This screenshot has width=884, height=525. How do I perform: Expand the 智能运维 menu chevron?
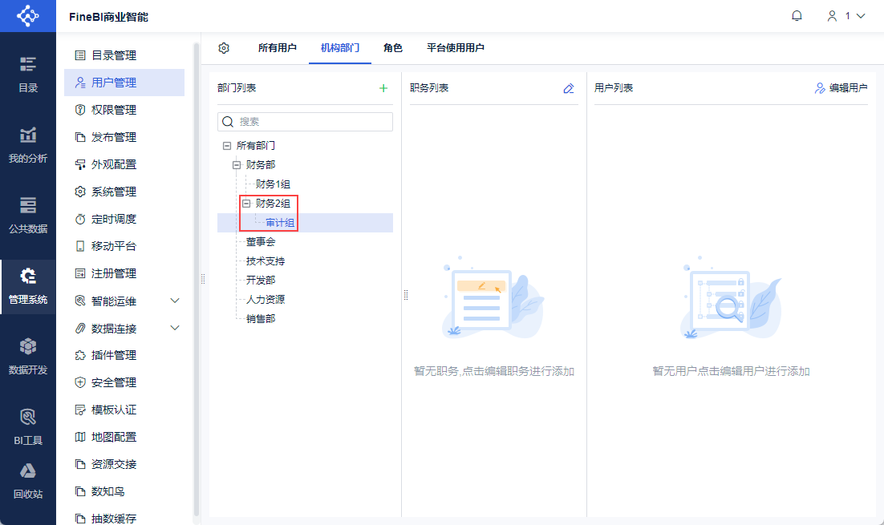coord(176,301)
